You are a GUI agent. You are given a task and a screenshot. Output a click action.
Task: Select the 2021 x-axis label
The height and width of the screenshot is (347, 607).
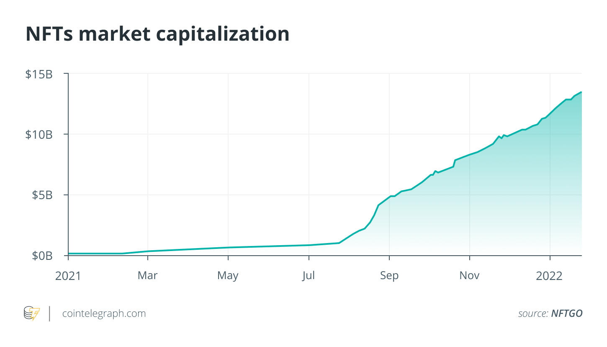tap(68, 276)
